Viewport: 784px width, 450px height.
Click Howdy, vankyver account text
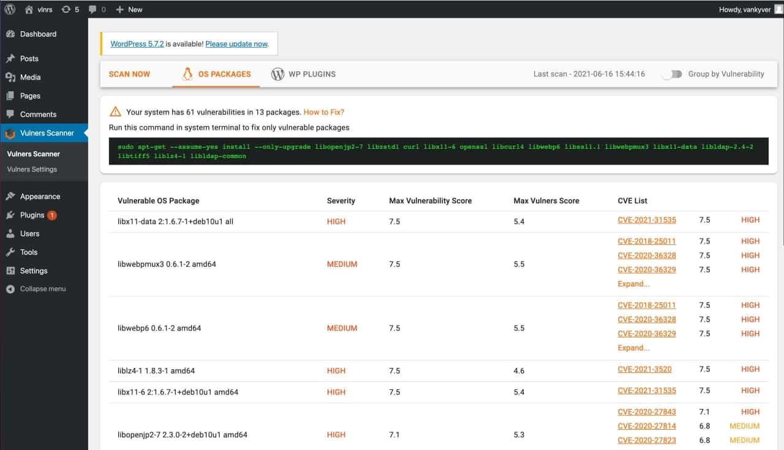(745, 9)
